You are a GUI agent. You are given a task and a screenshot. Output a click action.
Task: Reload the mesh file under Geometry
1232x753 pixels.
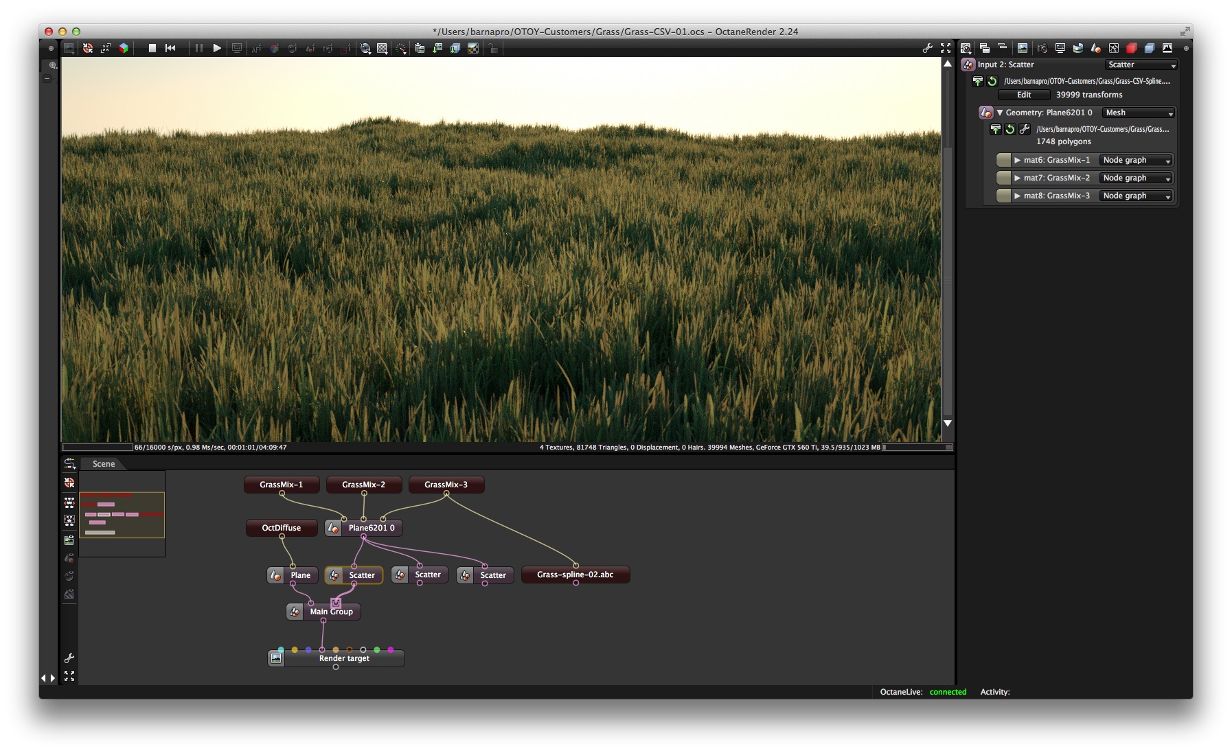point(1009,129)
